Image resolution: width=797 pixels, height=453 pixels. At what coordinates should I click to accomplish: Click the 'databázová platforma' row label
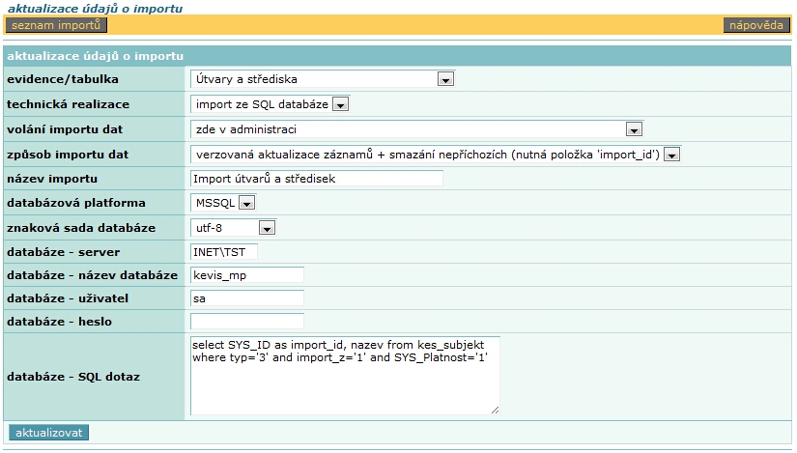tap(76, 203)
